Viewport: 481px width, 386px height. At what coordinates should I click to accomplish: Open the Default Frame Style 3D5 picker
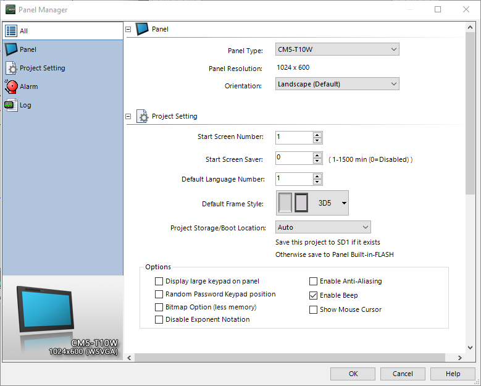click(344, 203)
